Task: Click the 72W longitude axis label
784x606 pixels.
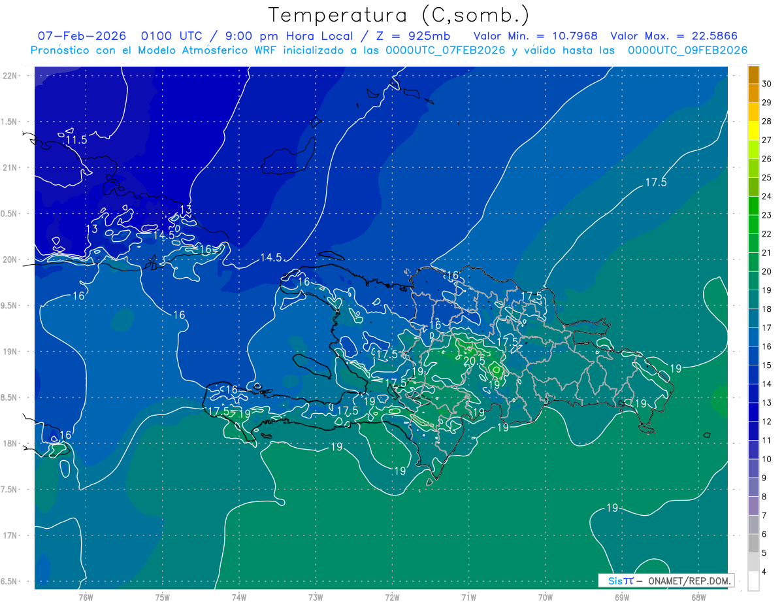Action: tap(392, 597)
